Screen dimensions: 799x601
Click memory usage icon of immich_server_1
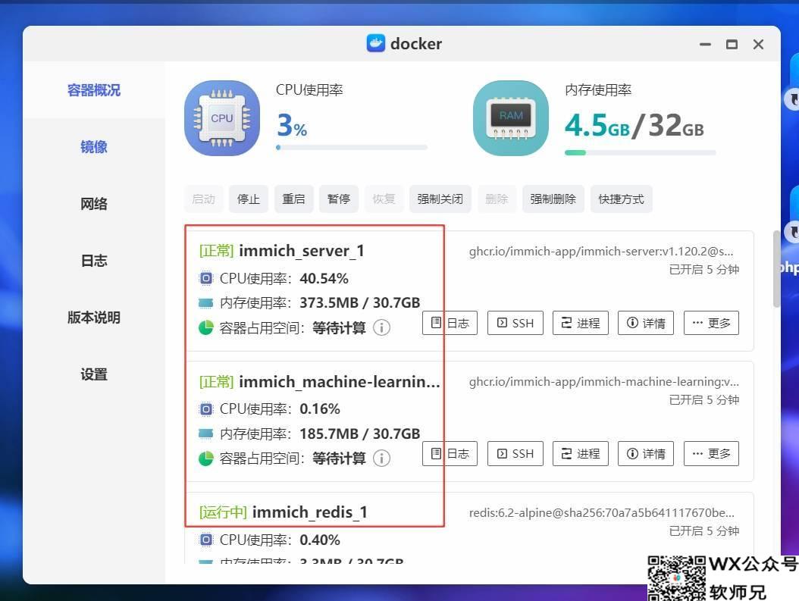[x=206, y=303]
